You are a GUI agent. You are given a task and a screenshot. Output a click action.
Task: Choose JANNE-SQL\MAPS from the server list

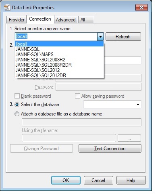[x=35, y=55]
